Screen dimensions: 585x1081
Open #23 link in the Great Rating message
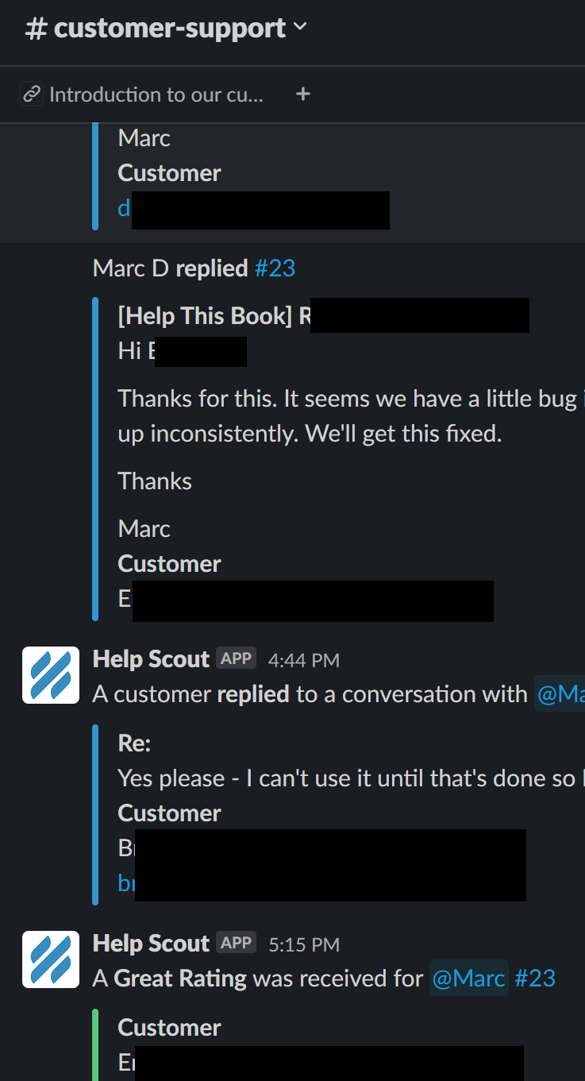(535, 978)
